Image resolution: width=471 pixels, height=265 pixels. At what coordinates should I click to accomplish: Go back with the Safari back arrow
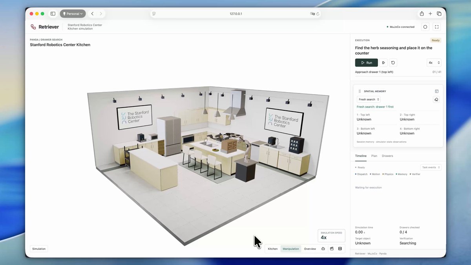click(x=92, y=14)
